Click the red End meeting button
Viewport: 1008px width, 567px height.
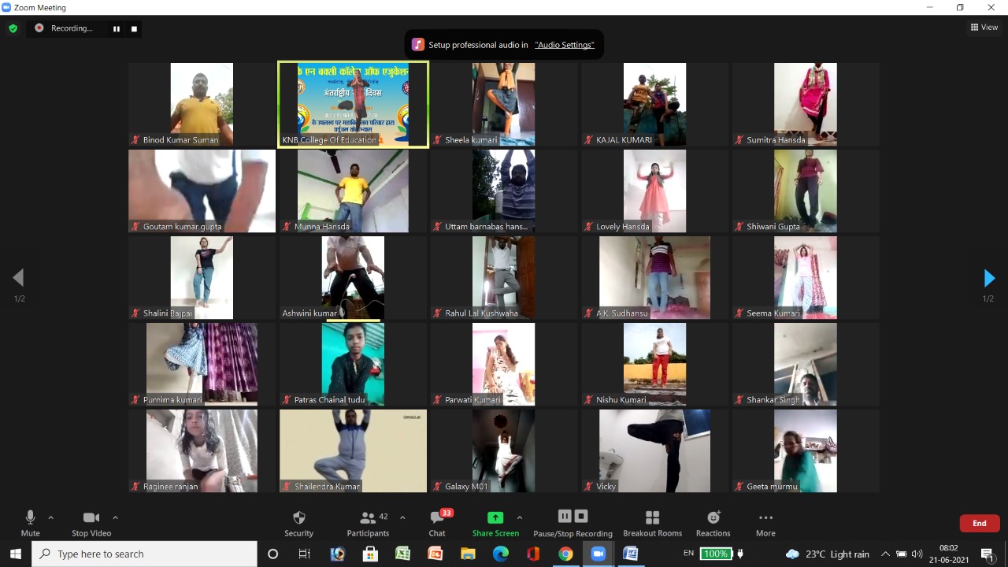[x=979, y=523]
